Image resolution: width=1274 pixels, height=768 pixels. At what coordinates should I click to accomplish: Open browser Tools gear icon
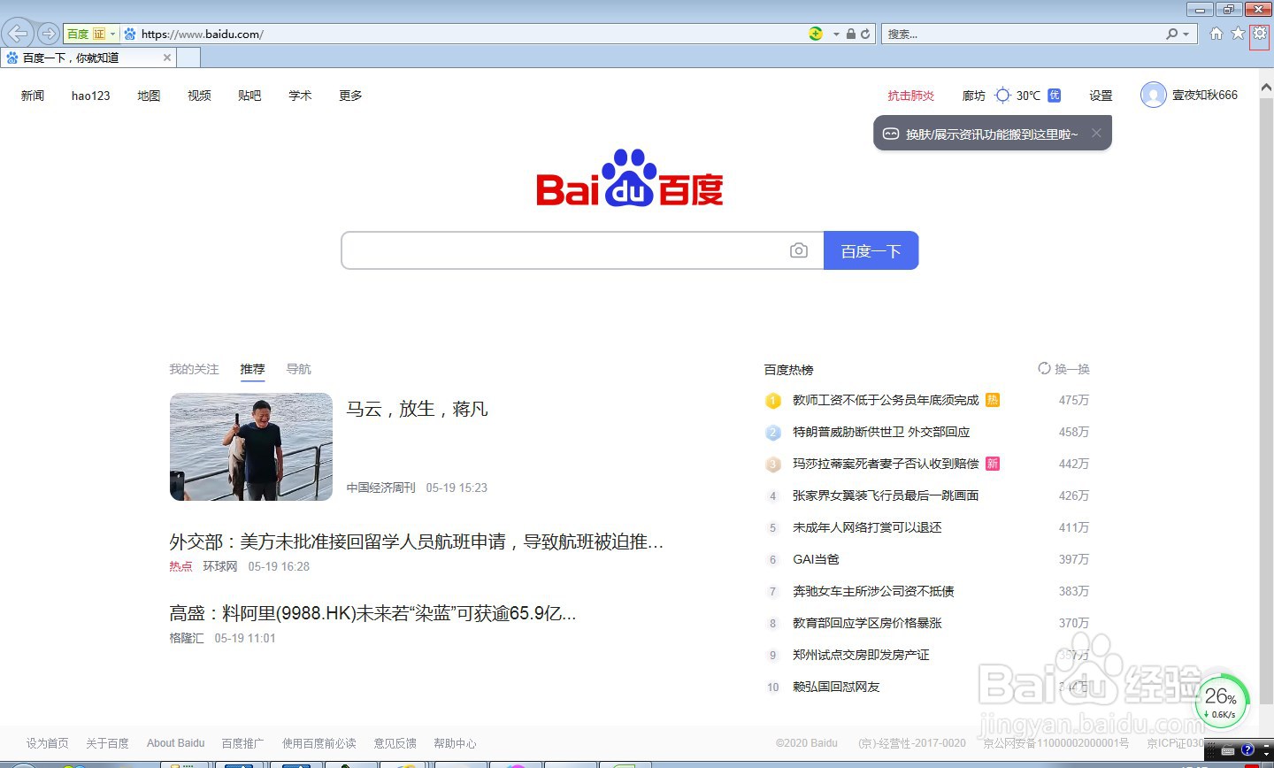1259,34
